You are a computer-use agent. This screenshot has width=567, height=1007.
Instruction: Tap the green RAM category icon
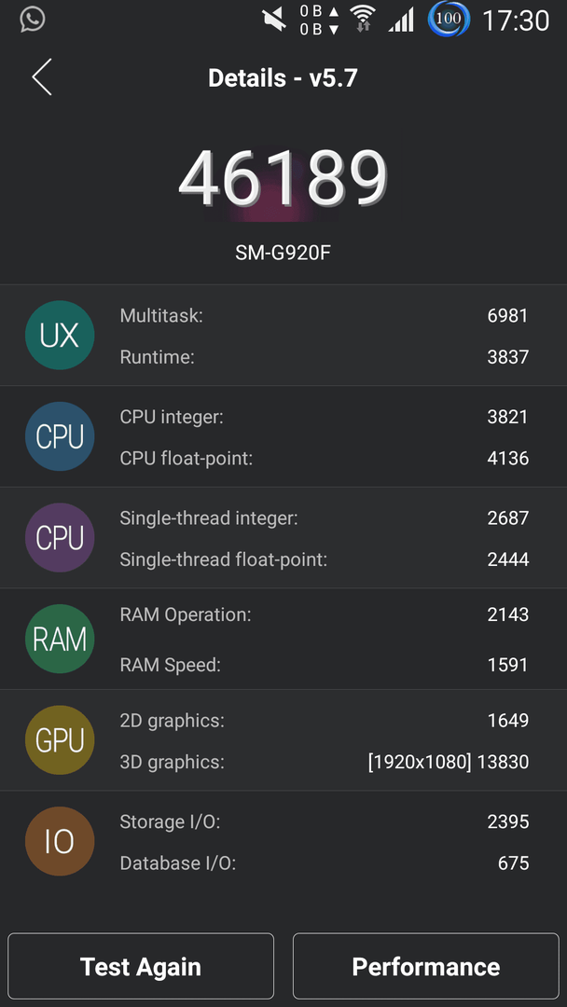point(60,639)
